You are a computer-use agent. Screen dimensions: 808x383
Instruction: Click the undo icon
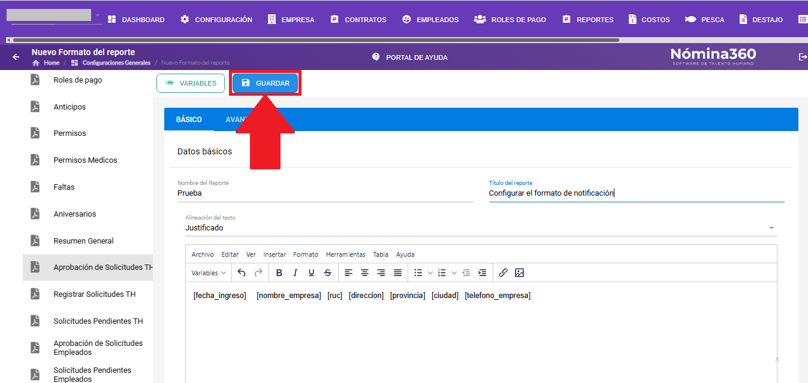(242, 273)
